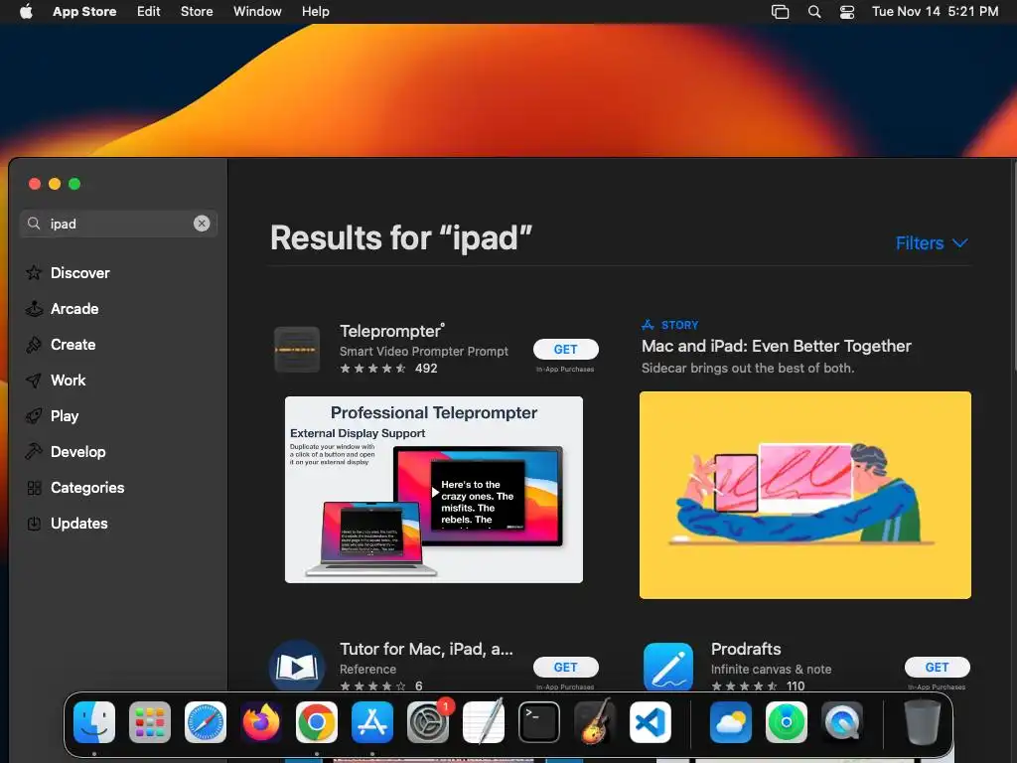Viewport: 1017px width, 763px height.
Task: Open the Teleprompter app icon
Action: [x=296, y=349]
